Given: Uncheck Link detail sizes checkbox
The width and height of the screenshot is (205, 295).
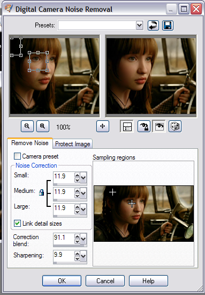Looking at the screenshot, I should [18, 224].
